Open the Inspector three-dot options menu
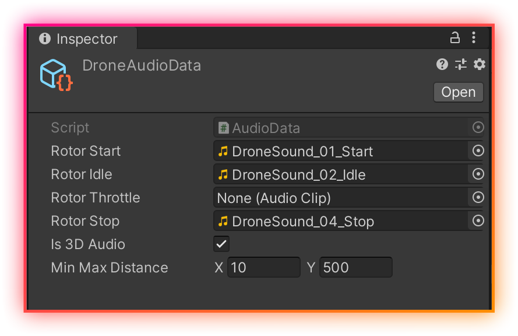 coord(474,38)
